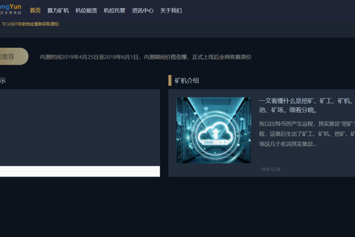
Task: Click the small Chinese tagline under logo
Action: click(11, 12)
